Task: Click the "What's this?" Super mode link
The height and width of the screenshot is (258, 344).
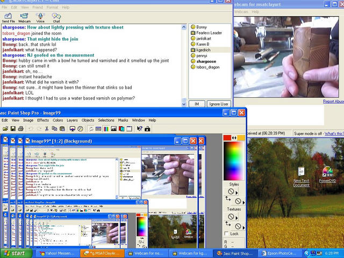Action: [334, 133]
